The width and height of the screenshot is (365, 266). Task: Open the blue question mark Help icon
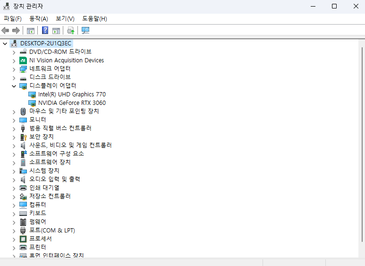click(45, 30)
